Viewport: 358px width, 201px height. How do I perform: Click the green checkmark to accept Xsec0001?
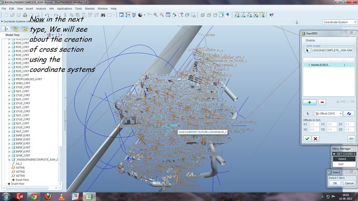pyautogui.click(x=307, y=138)
